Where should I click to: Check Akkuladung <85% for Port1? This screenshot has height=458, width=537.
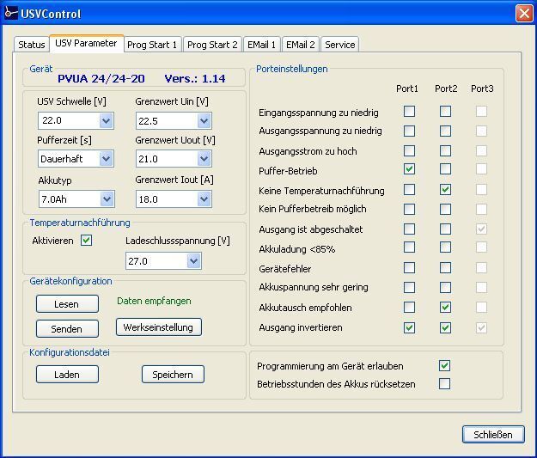tap(409, 247)
